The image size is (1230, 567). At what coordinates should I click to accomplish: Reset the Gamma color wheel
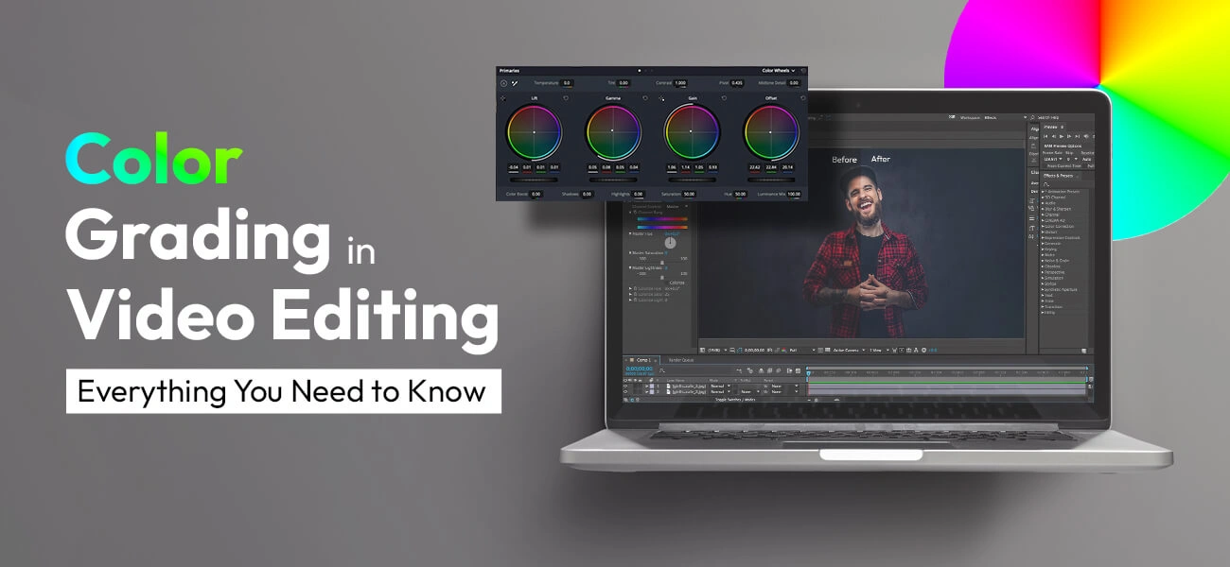645,97
